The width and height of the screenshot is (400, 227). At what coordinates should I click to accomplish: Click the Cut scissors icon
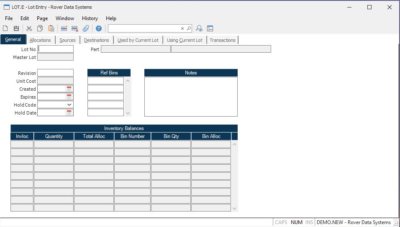coord(29,28)
